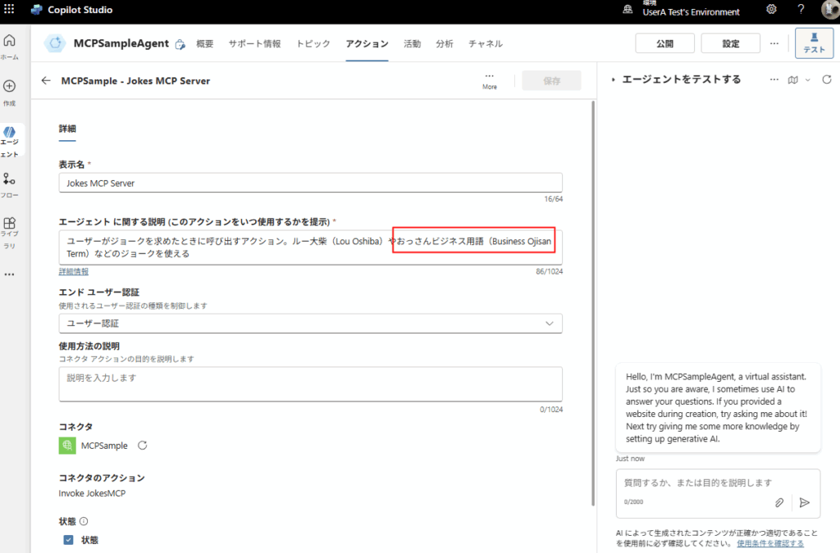The width and height of the screenshot is (840, 553).
Task: Open Agents section in sidebar
Action: click(x=10, y=142)
